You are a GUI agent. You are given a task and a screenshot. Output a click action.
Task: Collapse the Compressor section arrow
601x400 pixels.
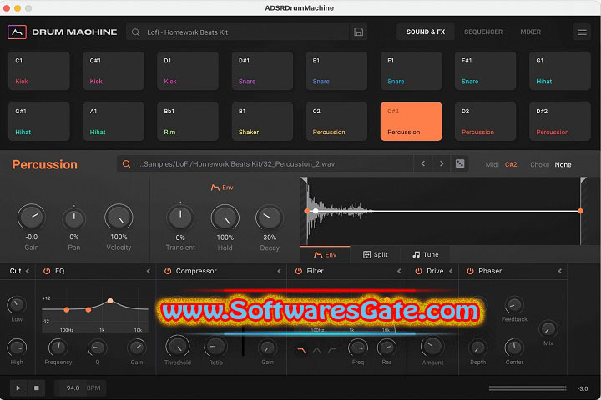point(279,271)
